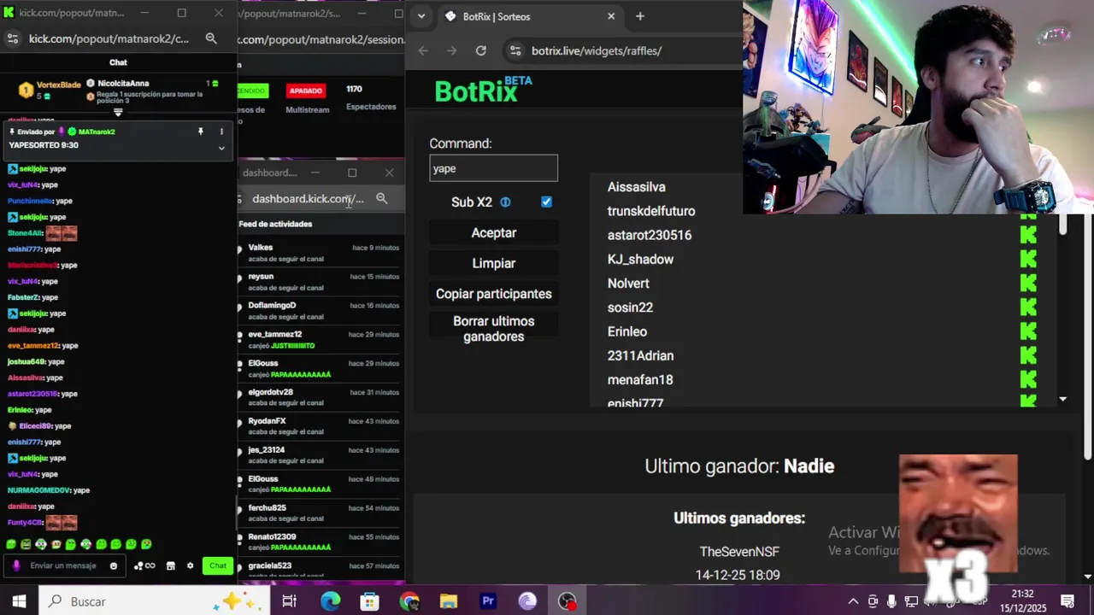1094x615 pixels.
Task: Expand the pinned message chevron
Action: coord(221,148)
